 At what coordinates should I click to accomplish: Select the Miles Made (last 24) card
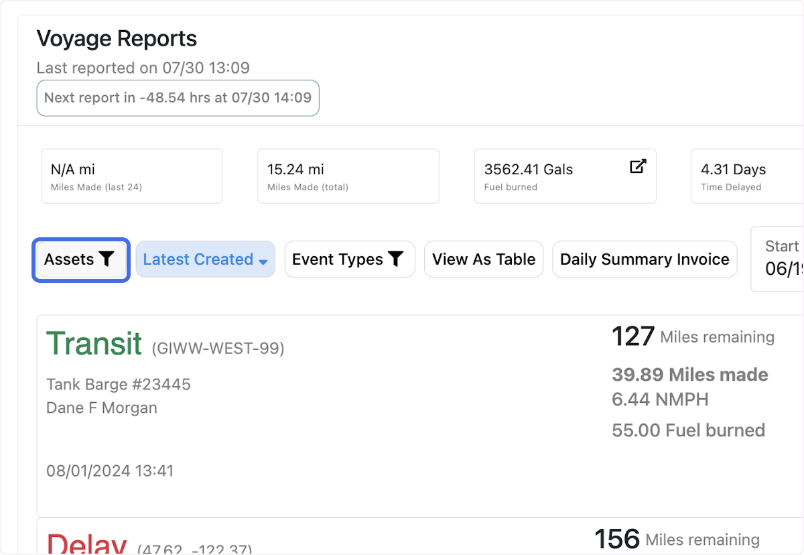coord(132,176)
